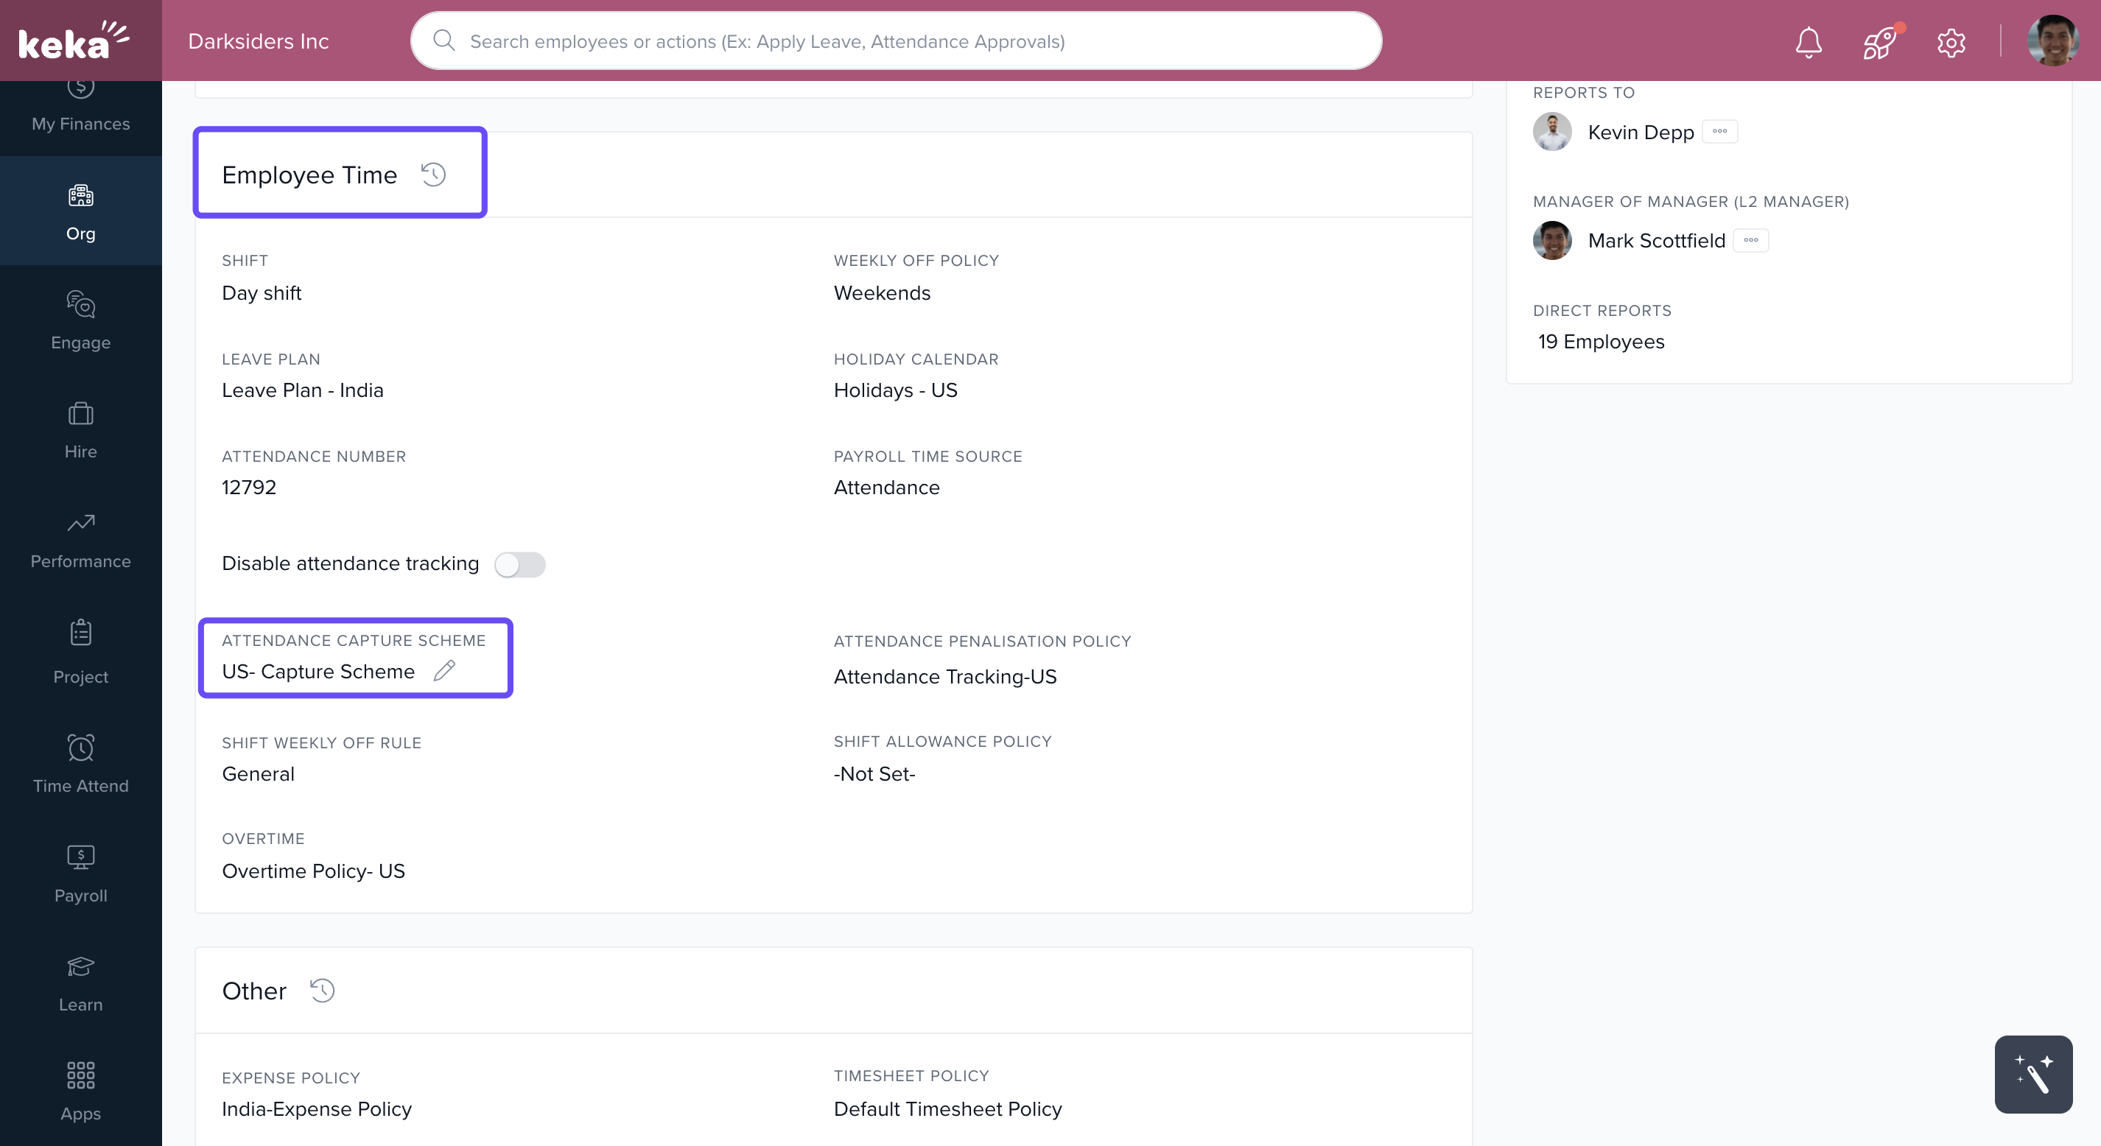
Task: Open Apps grid in sidebar
Action: (81, 1091)
